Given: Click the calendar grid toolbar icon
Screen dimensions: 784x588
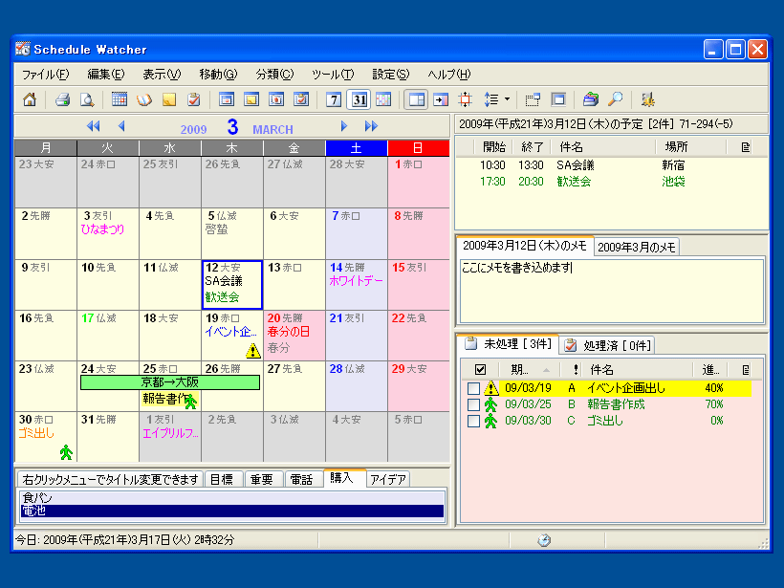Looking at the screenshot, I should coord(120,99).
